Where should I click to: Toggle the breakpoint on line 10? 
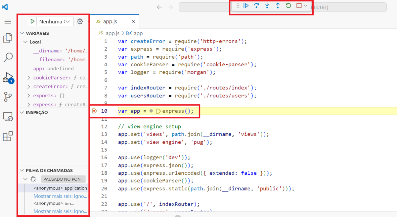[x=94, y=111]
